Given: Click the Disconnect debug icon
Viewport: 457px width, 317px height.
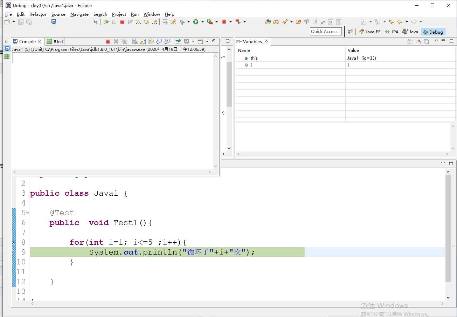Looking at the screenshot, I should (130, 22).
